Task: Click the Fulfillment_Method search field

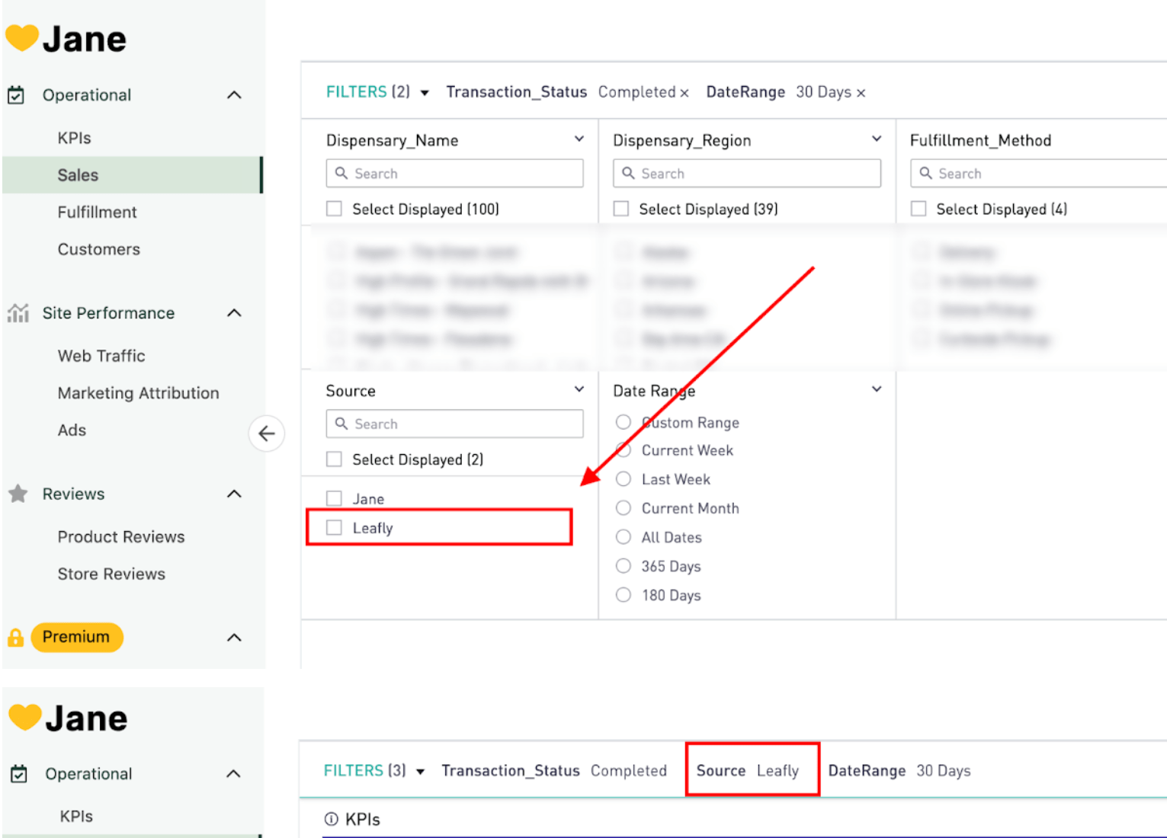Action: click(1038, 173)
